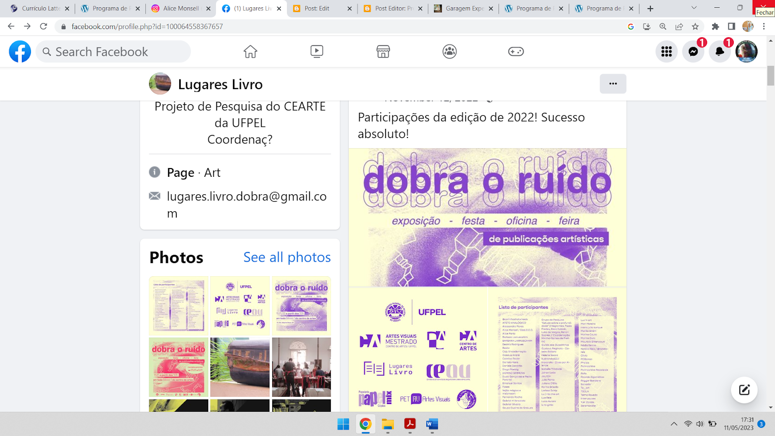
Task: Open the Facebook logo home link
Action: tap(20, 51)
